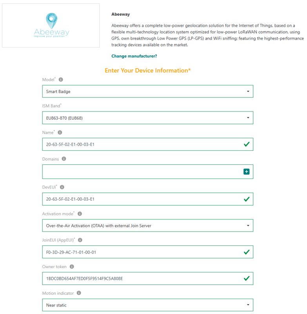The height and width of the screenshot is (314, 307).
Task: Click the Owner token info icon
Action: click(72, 267)
